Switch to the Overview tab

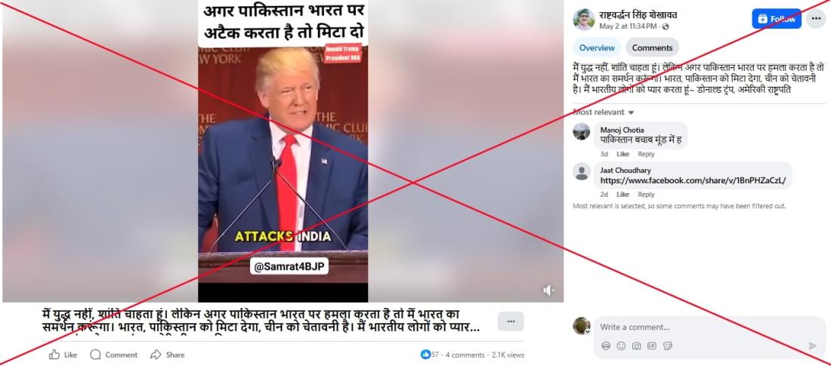pyautogui.click(x=597, y=48)
